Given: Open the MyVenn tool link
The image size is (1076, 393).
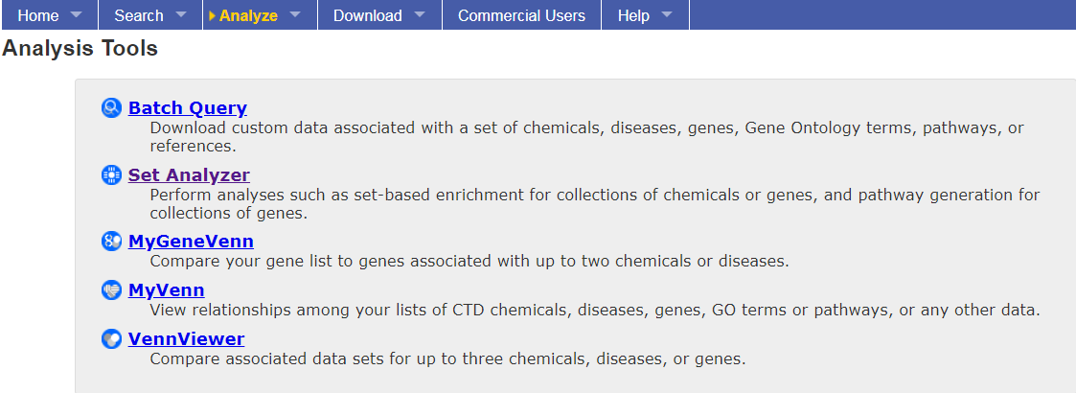Looking at the screenshot, I should coord(166,289).
